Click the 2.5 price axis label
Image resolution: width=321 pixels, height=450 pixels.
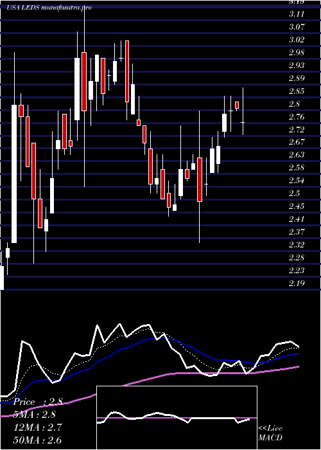point(294,193)
